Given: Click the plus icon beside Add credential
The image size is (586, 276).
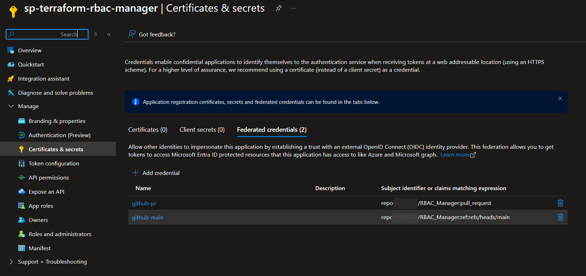Looking at the screenshot, I should point(135,172).
